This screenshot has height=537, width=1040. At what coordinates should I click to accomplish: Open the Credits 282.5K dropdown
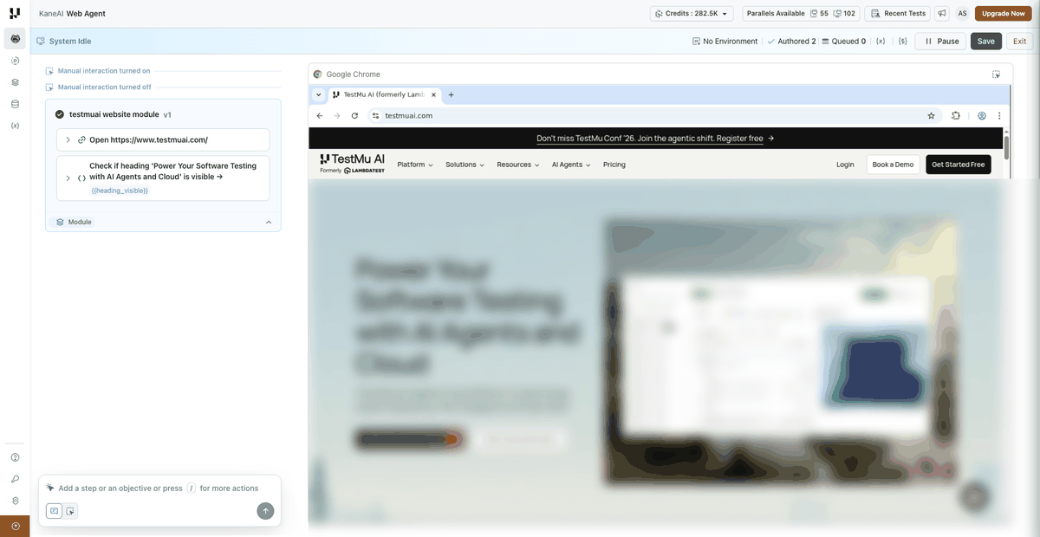coord(692,14)
